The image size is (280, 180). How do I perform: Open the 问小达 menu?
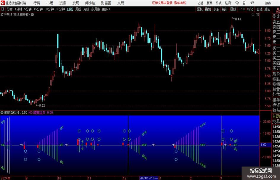pos(90,3)
